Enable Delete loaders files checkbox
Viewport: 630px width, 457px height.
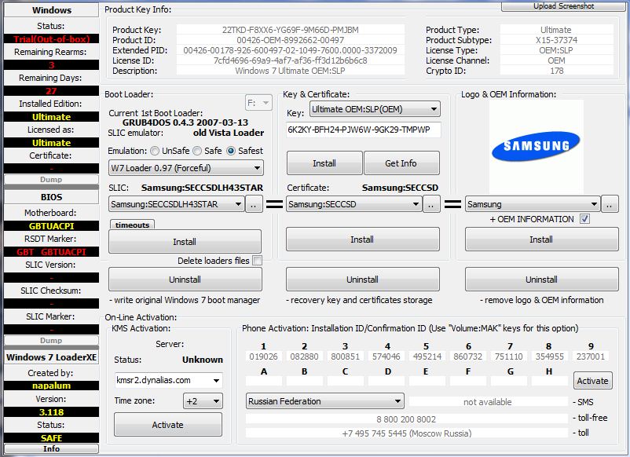[257, 261]
